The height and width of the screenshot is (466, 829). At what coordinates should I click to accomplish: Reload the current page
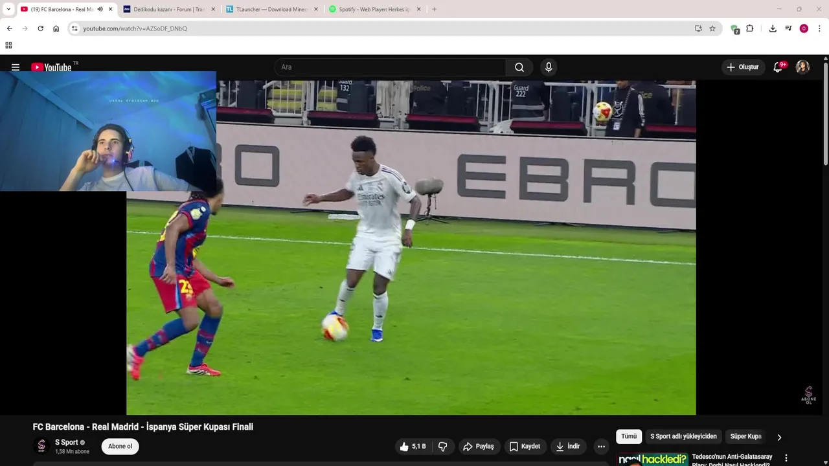pos(40,28)
